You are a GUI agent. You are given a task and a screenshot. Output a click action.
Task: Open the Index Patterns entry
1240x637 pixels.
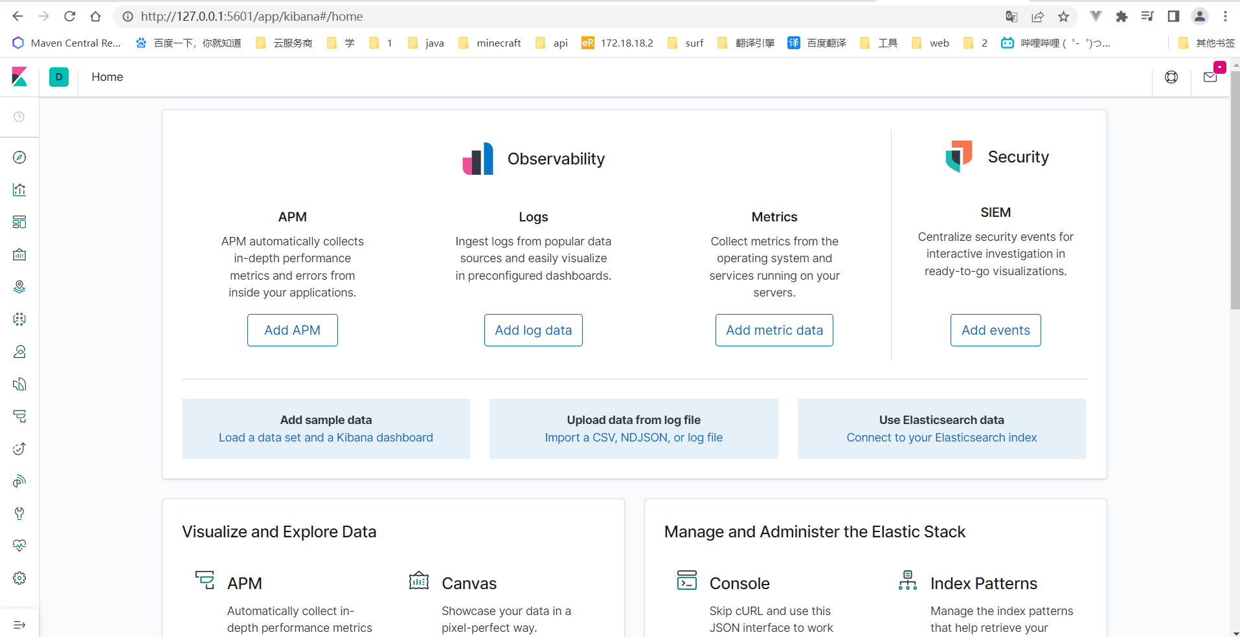(x=984, y=583)
